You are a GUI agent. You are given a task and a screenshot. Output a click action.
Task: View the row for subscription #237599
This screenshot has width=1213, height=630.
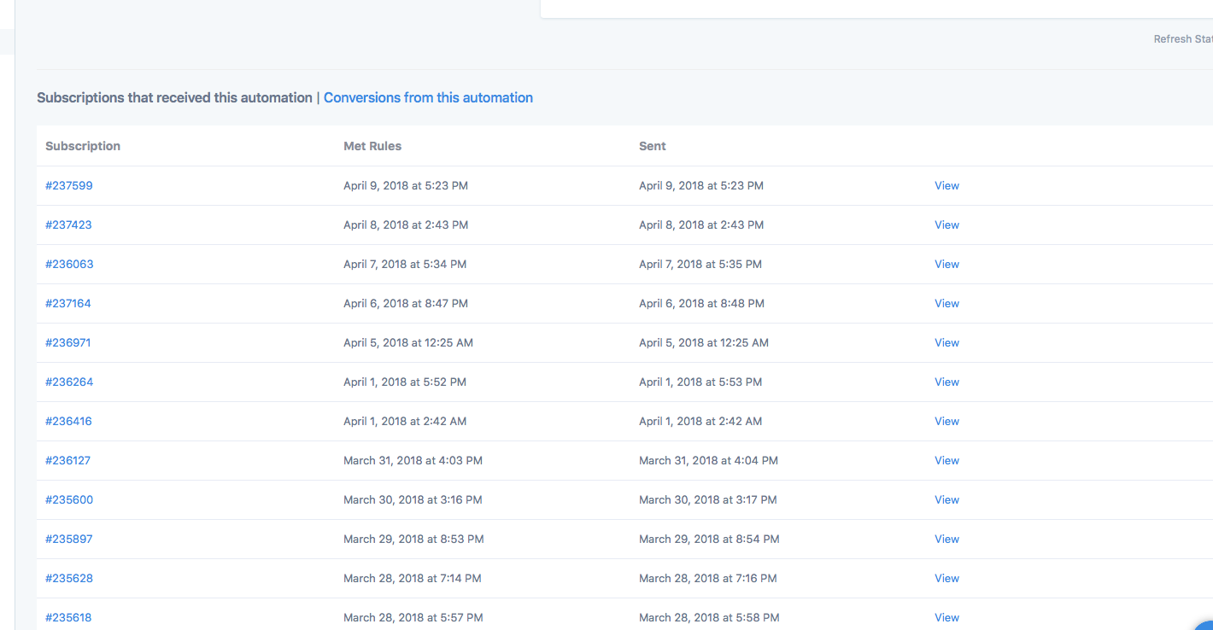point(946,185)
